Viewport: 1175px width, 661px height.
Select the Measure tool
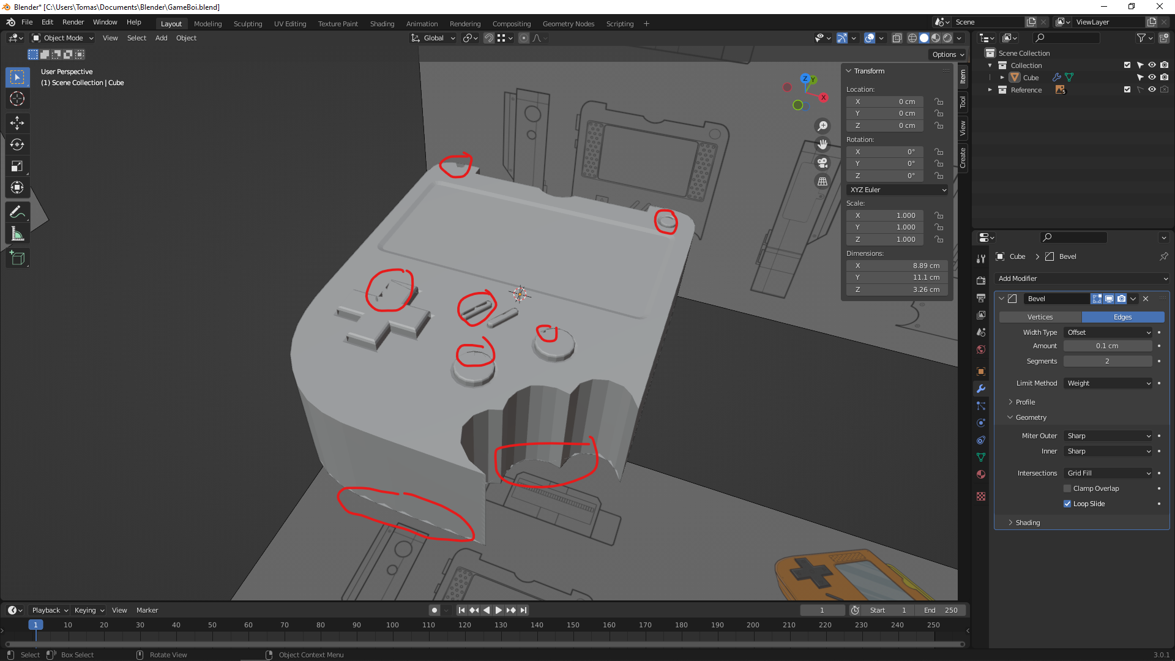[x=17, y=234]
